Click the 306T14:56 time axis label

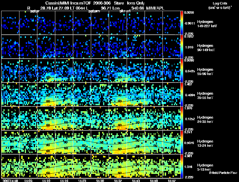tap(10, 181)
